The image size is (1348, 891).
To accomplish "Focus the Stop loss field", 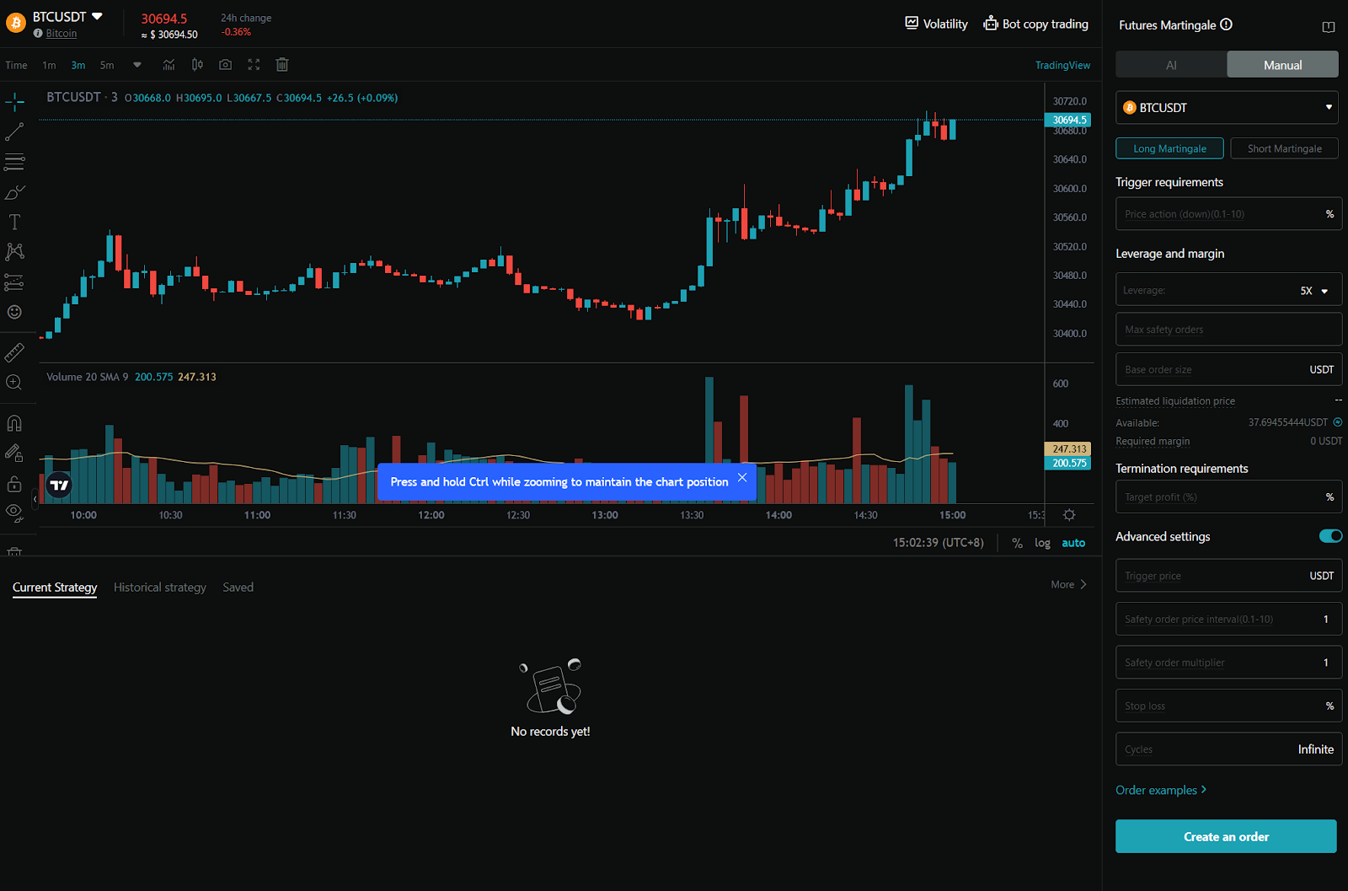I will (x=1229, y=706).
